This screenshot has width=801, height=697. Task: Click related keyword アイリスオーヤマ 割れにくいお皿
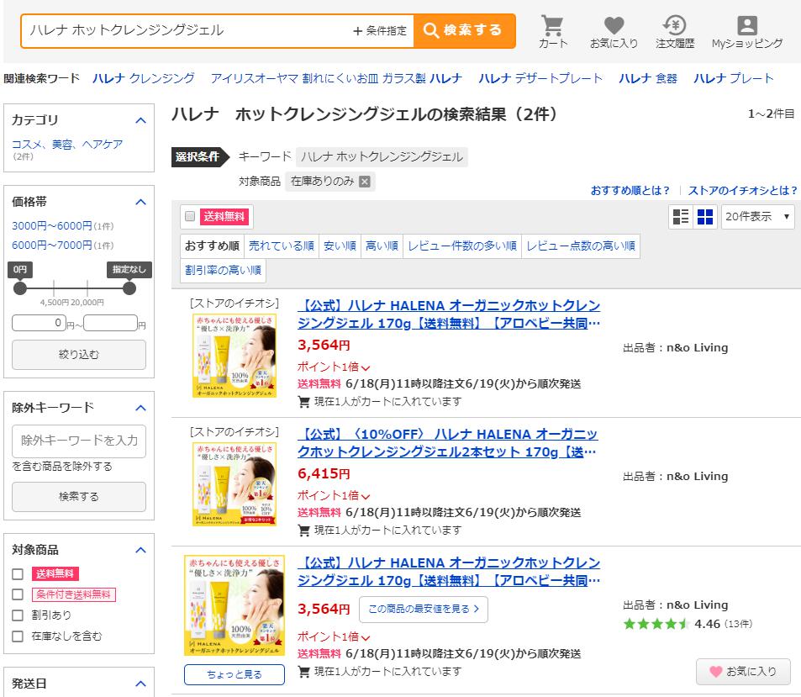337,78
